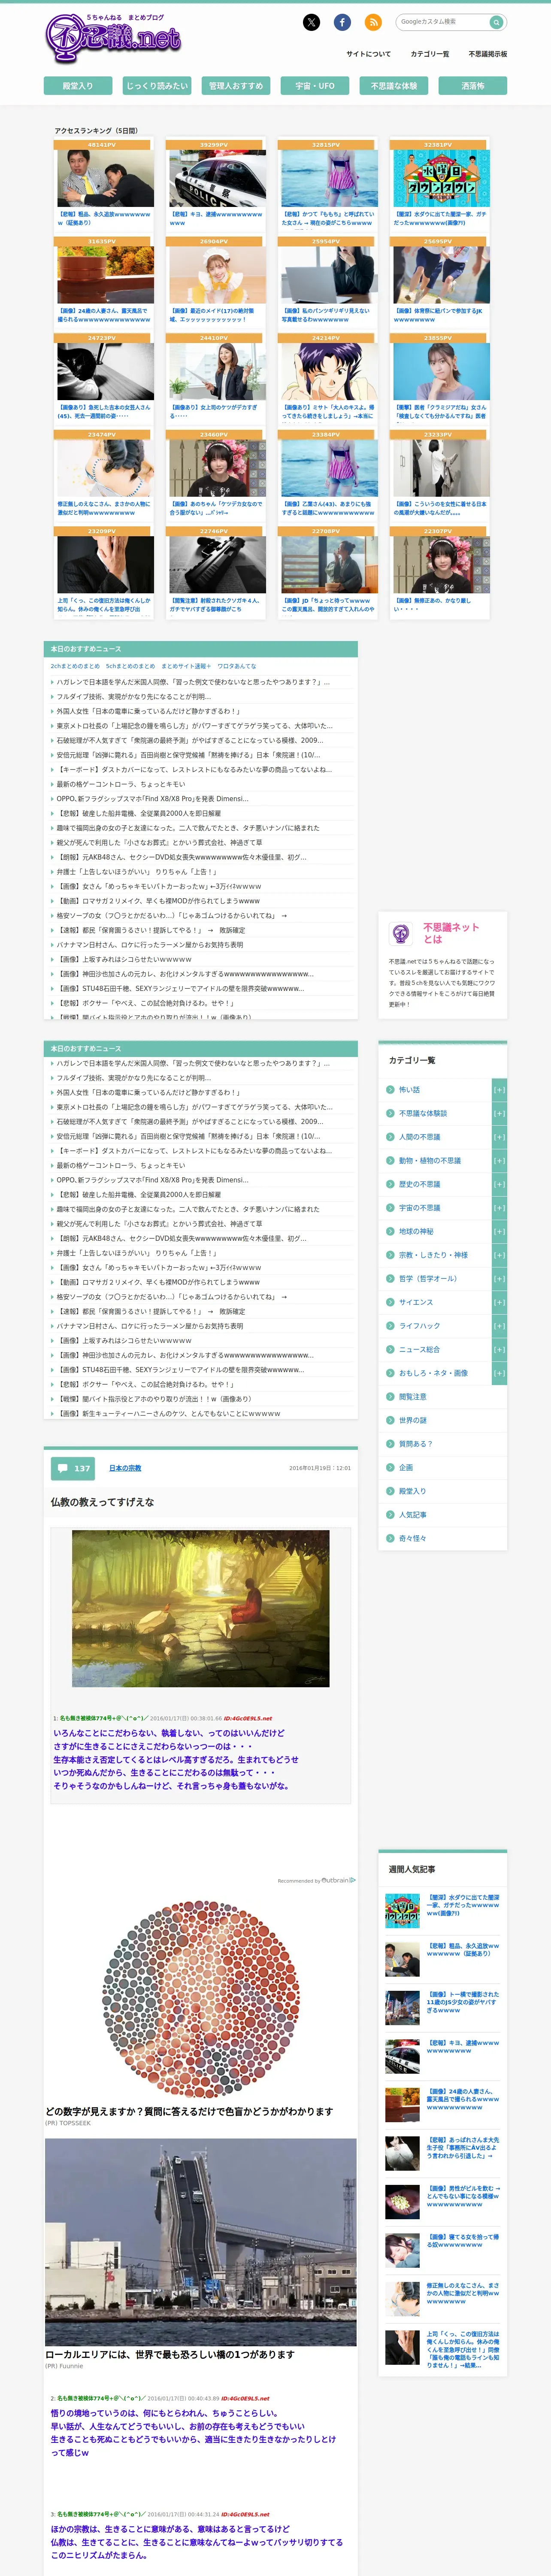Open the 日本の宗教 article category link
This screenshot has width=551, height=2576.
pos(125,1468)
